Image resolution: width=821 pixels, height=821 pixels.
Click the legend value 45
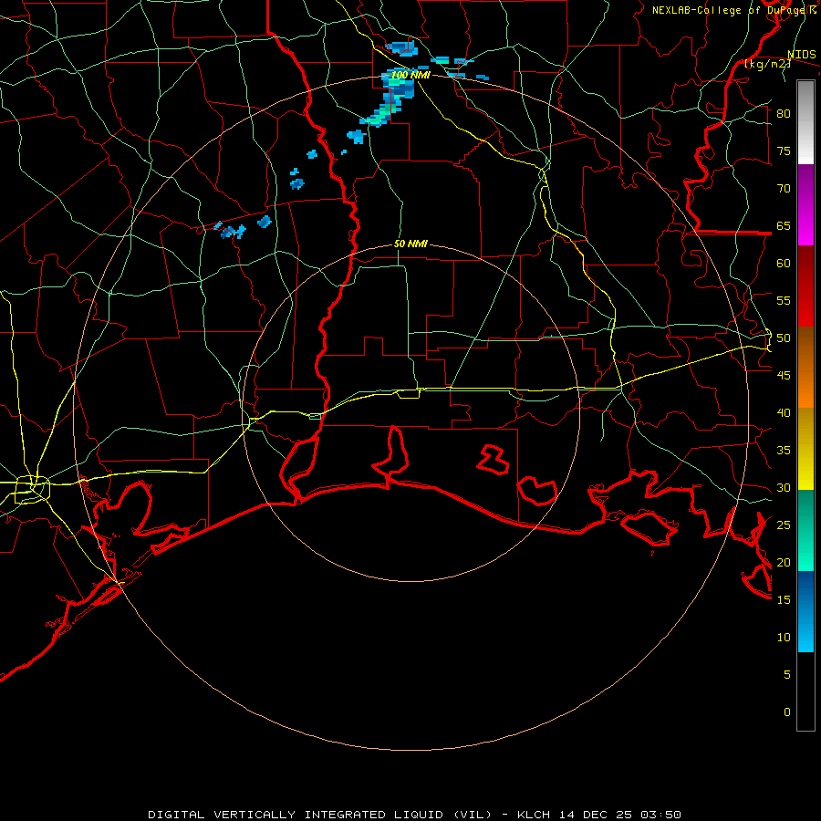(x=784, y=376)
